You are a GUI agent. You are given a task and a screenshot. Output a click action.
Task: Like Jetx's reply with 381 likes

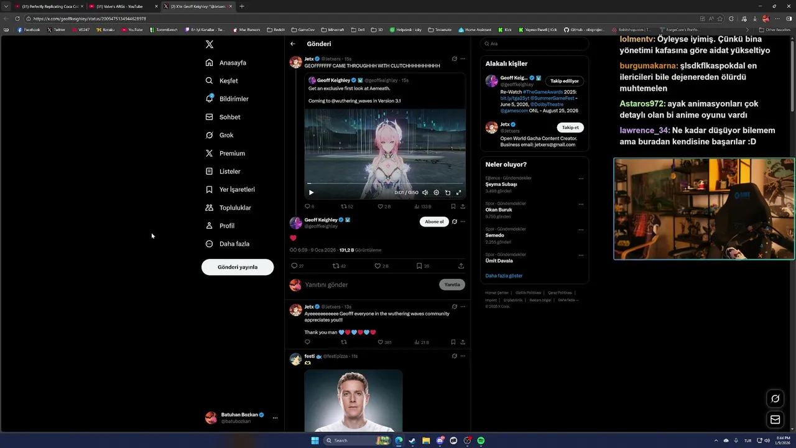pyautogui.click(x=384, y=342)
